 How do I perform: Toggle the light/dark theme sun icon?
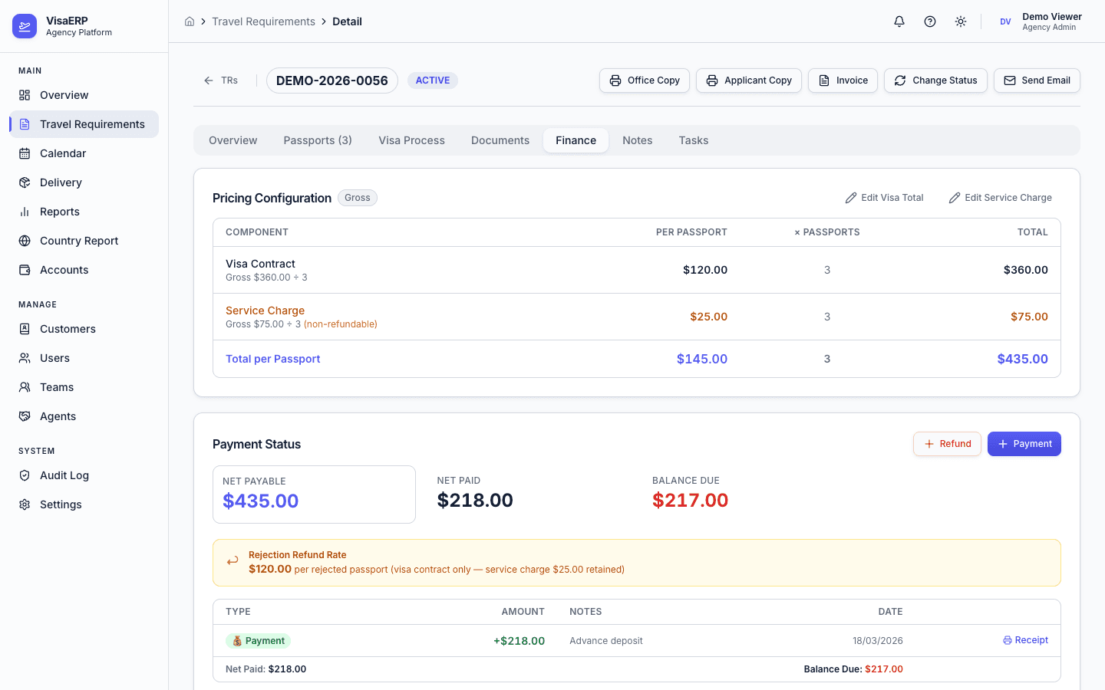point(961,21)
